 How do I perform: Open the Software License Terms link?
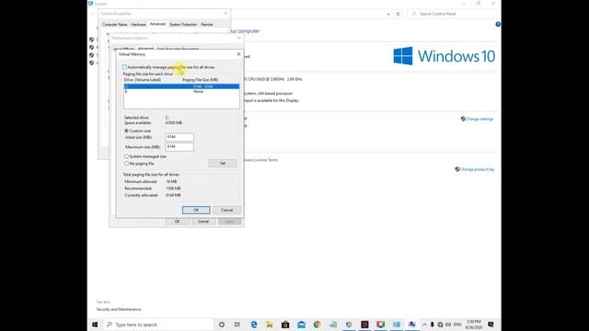pos(261,160)
